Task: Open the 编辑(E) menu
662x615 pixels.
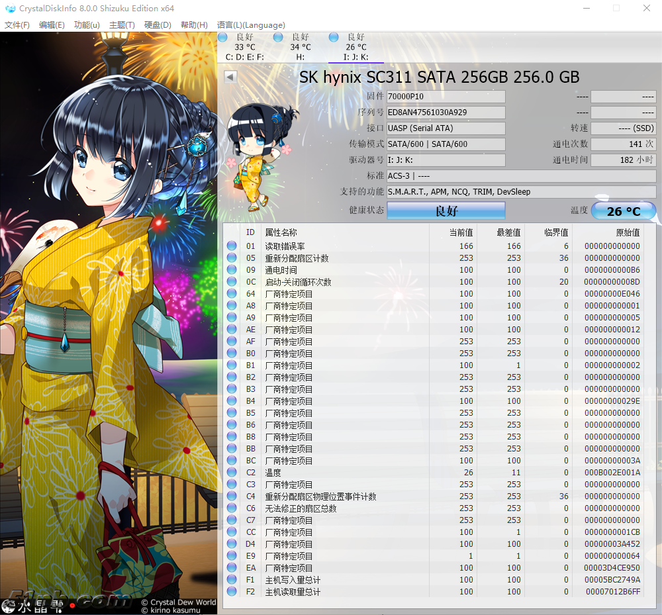Action: [x=52, y=25]
